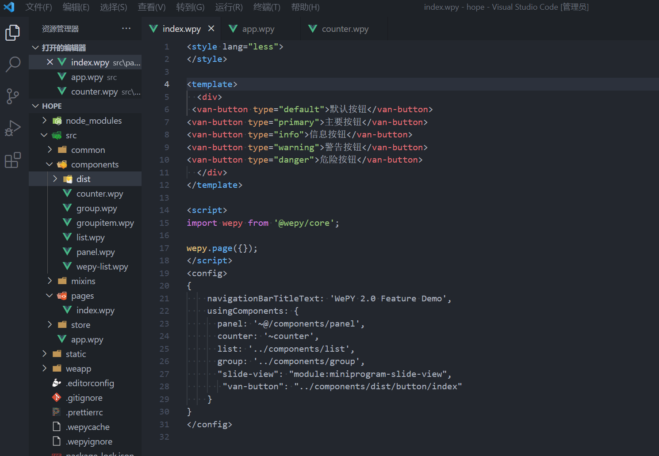This screenshot has width=659, height=456.
Task: Open .prettierrc file
Action: coord(85,412)
